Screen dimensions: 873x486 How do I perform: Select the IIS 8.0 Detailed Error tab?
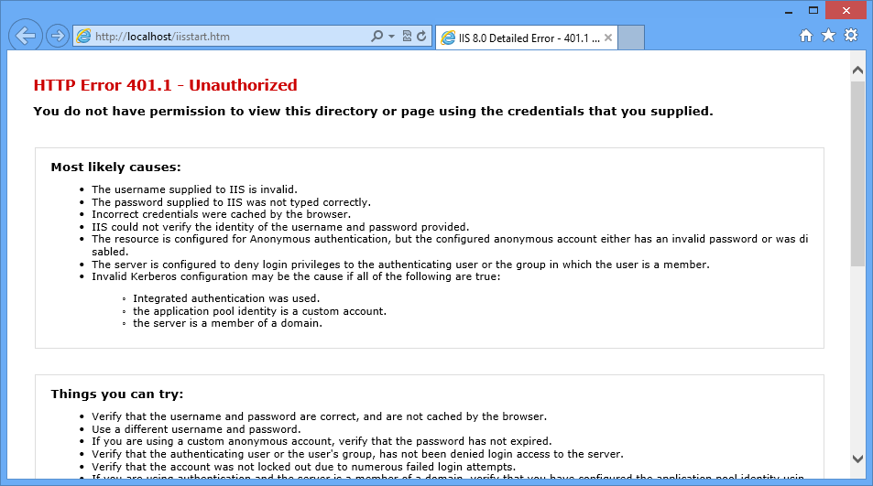tap(520, 38)
